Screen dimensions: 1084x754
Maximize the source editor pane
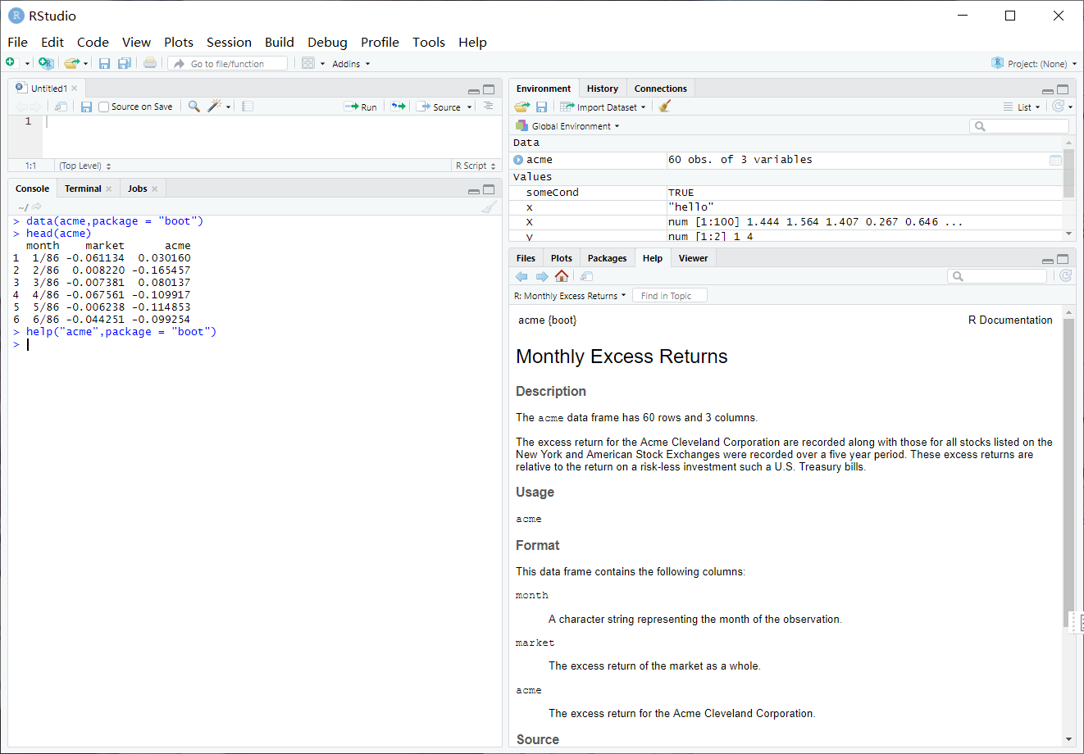(489, 89)
